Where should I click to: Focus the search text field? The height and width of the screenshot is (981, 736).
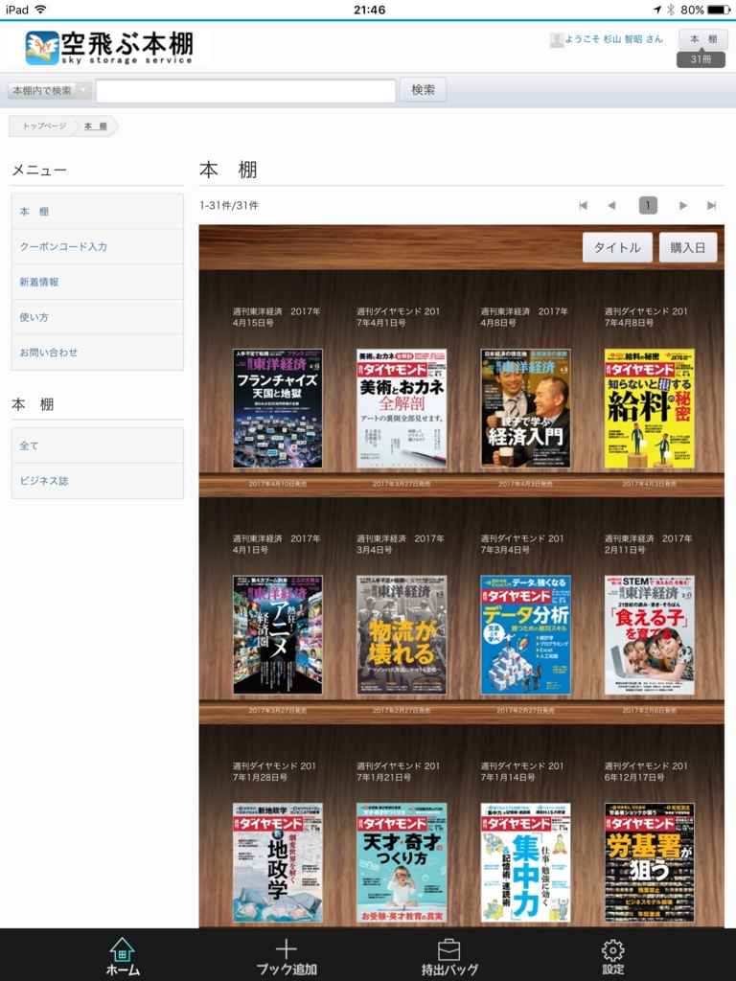[x=246, y=91]
